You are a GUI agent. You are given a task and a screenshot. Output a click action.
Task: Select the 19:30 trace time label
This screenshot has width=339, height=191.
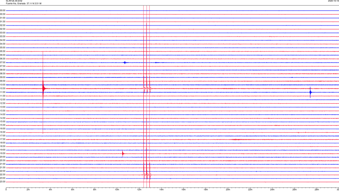[3, 153]
